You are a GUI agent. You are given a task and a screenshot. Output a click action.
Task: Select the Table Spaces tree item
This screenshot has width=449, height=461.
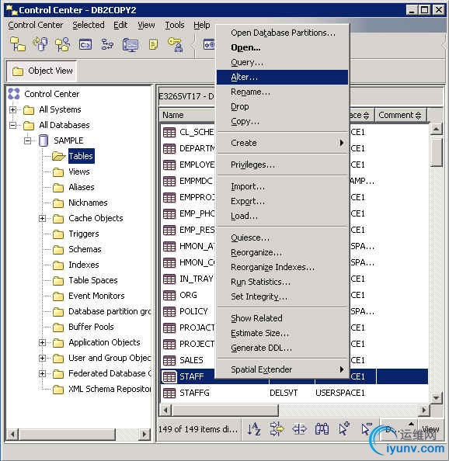[x=93, y=280]
